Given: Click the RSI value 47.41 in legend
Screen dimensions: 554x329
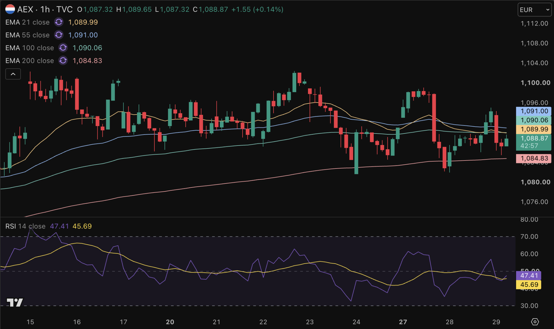Looking at the screenshot, I should point(59,226).
